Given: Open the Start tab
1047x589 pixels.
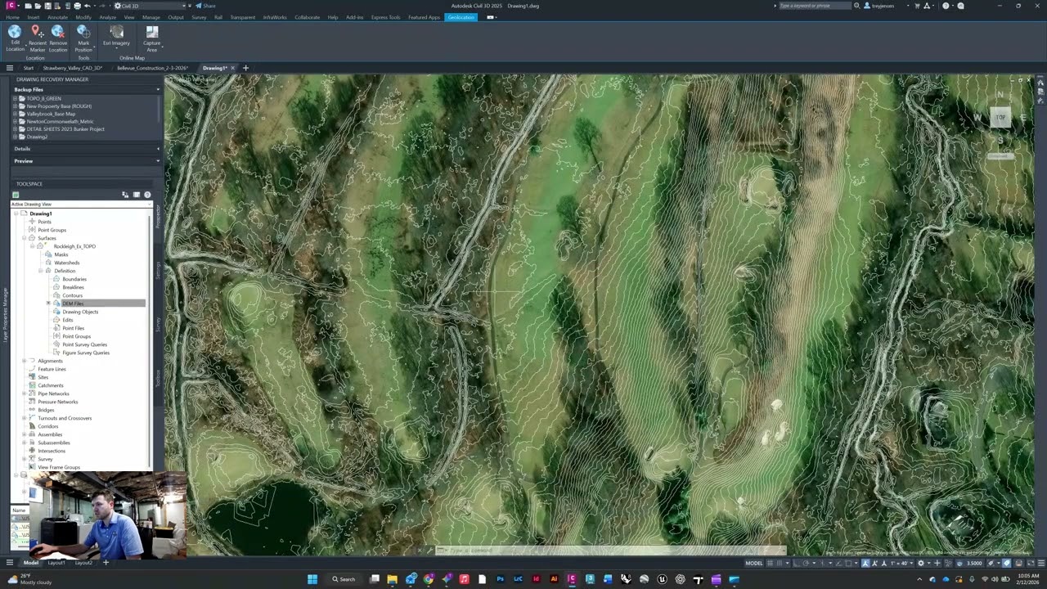Looking at the screenshot, I should [28, 68].
